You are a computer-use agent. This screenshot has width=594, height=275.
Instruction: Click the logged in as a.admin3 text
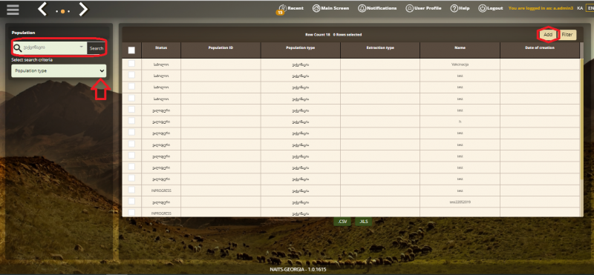pos(541,8)
